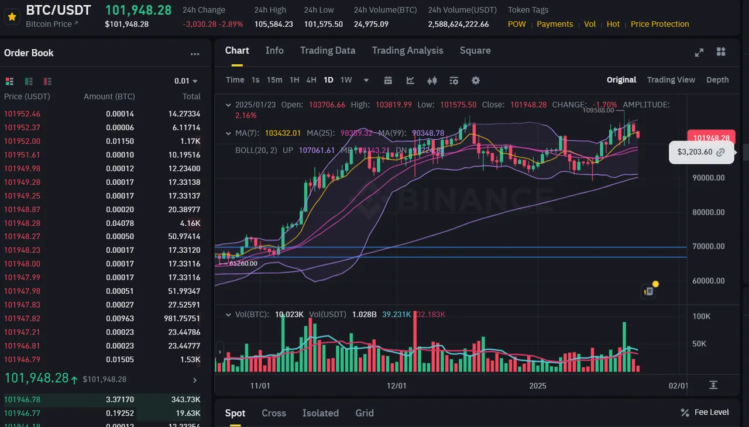Open the chart notification alert icon
The width and height of the screenshot is (749, 427).
(649, 290)
